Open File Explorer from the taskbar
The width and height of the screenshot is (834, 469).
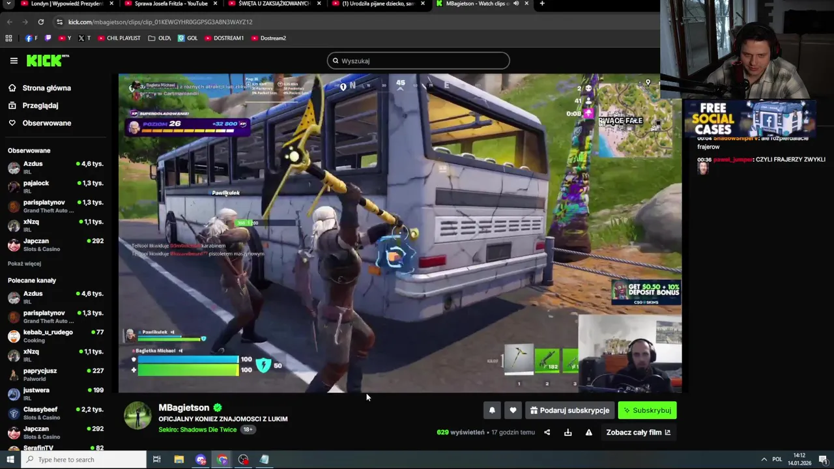179,459
